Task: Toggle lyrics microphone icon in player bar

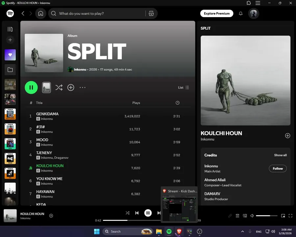Action: tap(230, 216)
